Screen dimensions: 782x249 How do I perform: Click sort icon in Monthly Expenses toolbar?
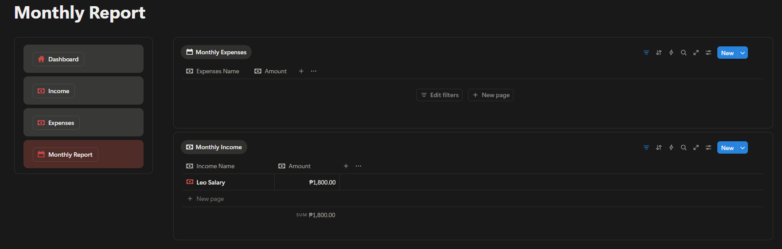pyautogui.click(x=659, y=53)
